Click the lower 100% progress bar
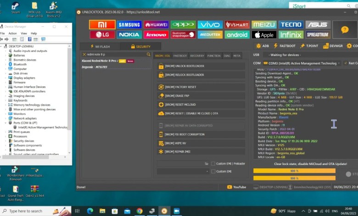The image size is (358, 216). pyautogui.click(x=294, y=178)
